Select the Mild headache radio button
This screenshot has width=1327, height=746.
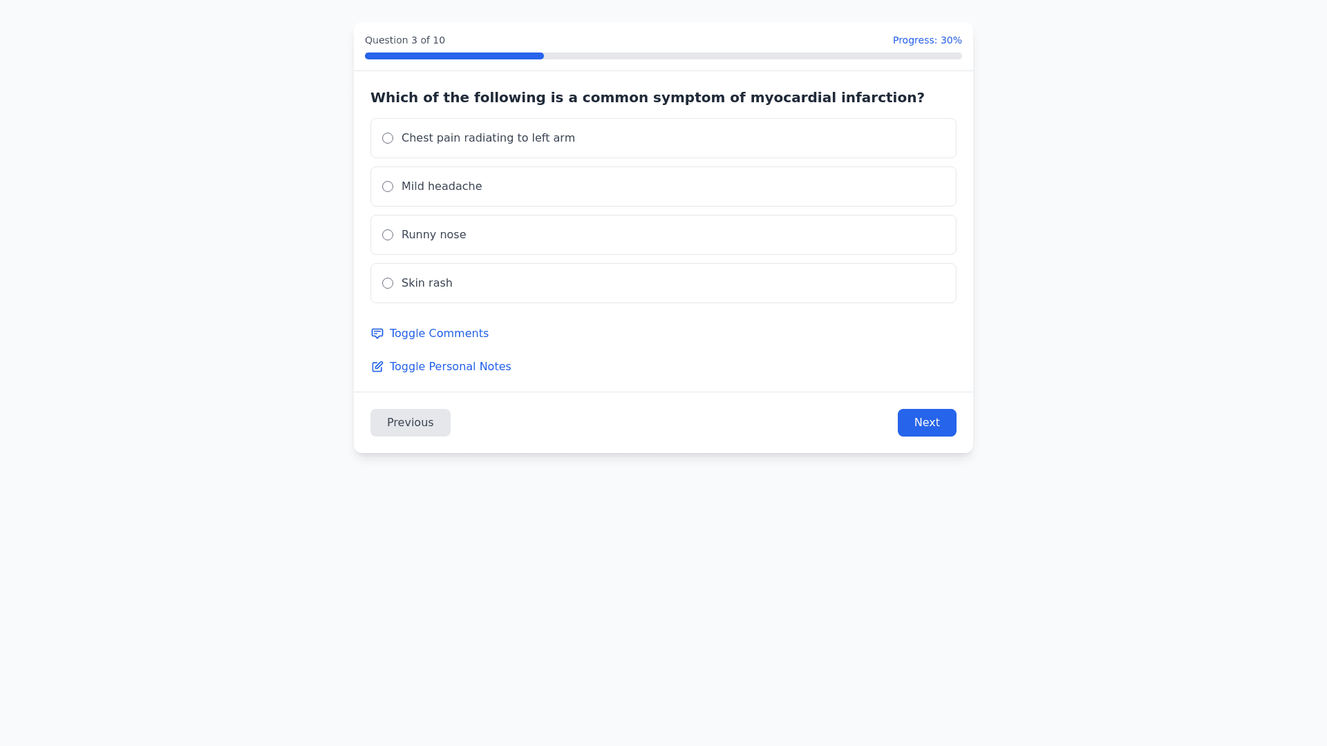click(388, 186)
